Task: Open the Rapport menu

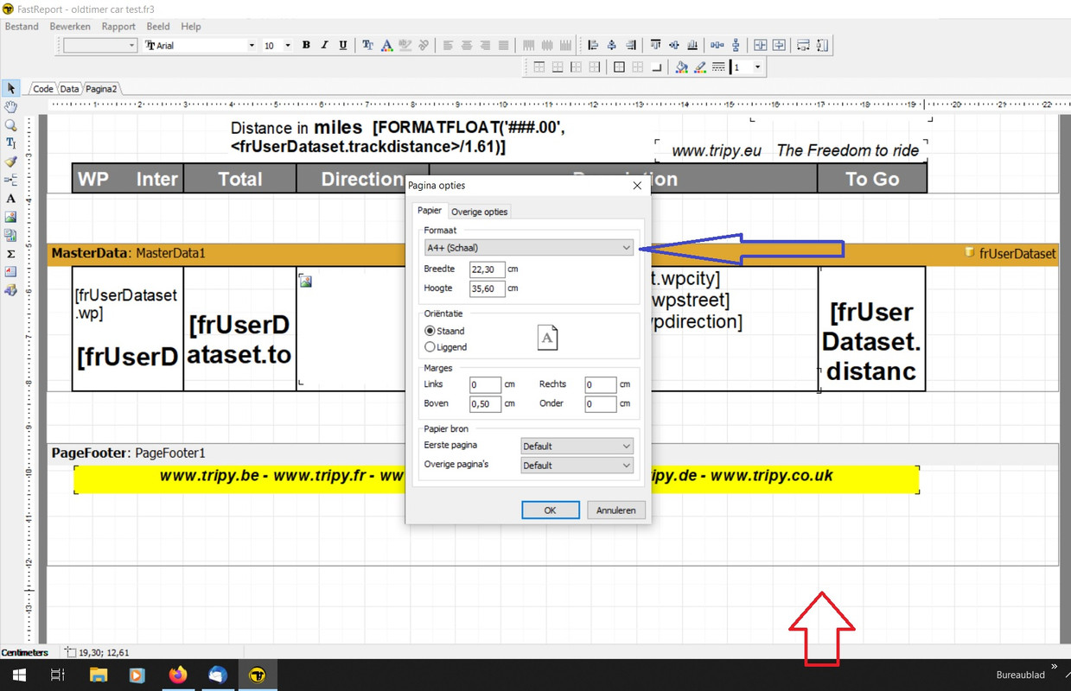Action: click(x=118, y=27)
